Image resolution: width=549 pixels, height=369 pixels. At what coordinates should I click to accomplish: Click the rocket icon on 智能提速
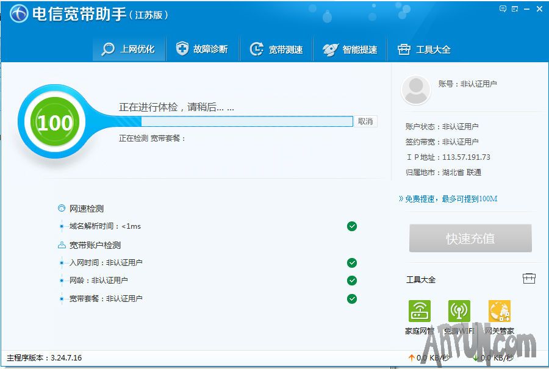(x=330, y=49)
